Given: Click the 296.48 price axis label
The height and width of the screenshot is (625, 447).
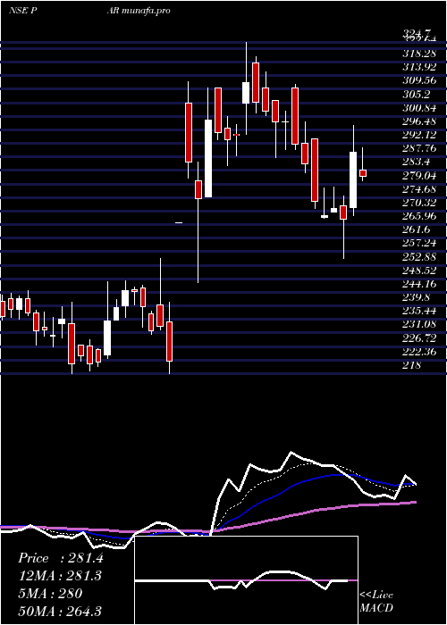Looking at the screenshot, I should pos(418,121).
